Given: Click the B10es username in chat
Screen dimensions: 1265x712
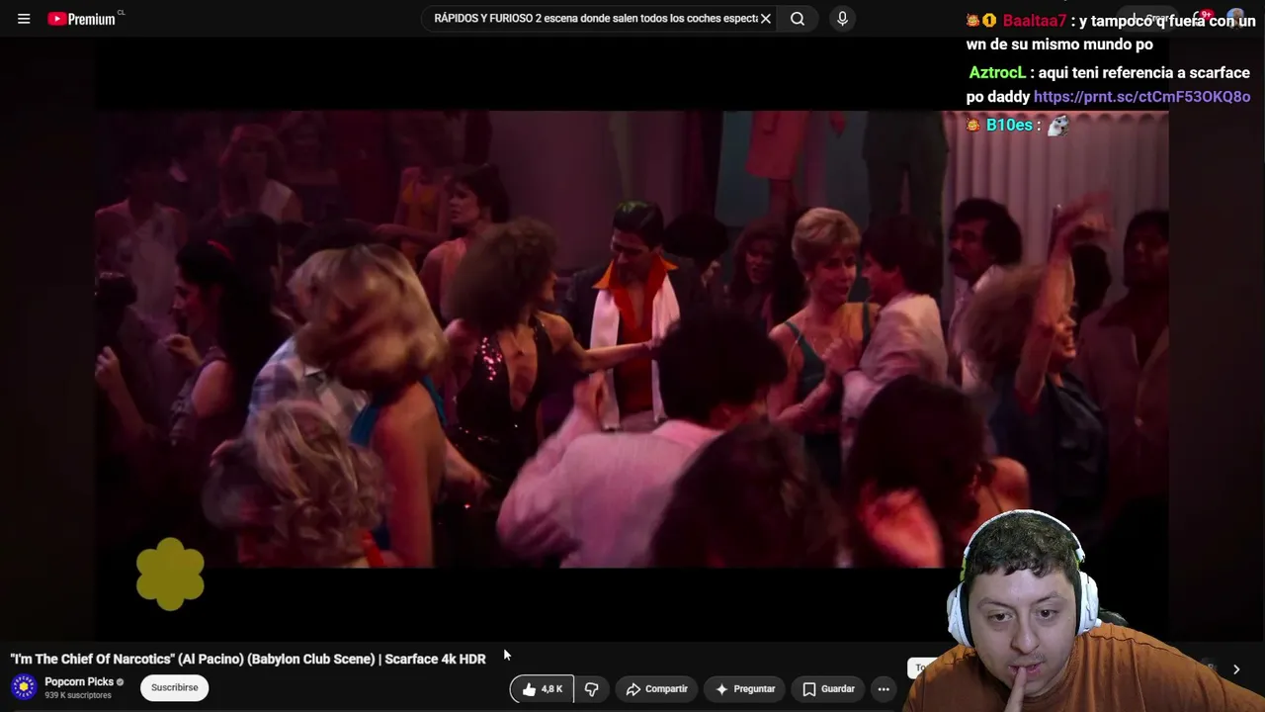Looking at the screenshot, I should [x=1009, y=125].
